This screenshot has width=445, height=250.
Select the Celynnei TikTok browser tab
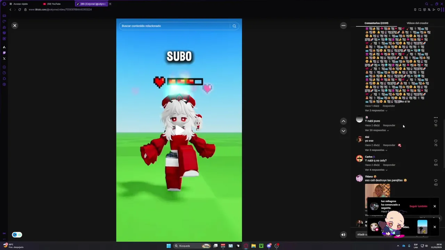[91, 4]
